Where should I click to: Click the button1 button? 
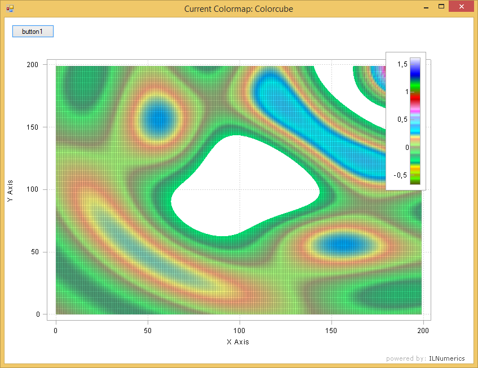(33, 32)
